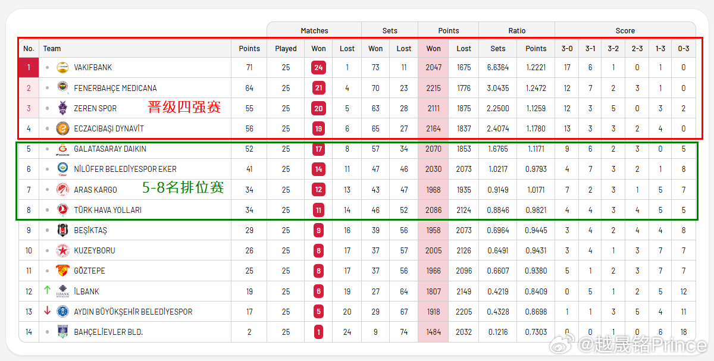
Task: Click the Bahçelievler Bld. team logo
Action: (62, 332)
